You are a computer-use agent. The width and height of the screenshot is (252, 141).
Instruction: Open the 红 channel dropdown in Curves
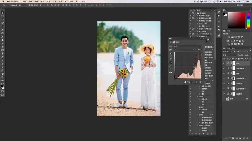[185, 50]
